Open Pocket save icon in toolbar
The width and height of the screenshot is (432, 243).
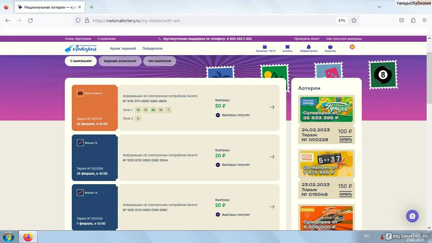point(402,20)
